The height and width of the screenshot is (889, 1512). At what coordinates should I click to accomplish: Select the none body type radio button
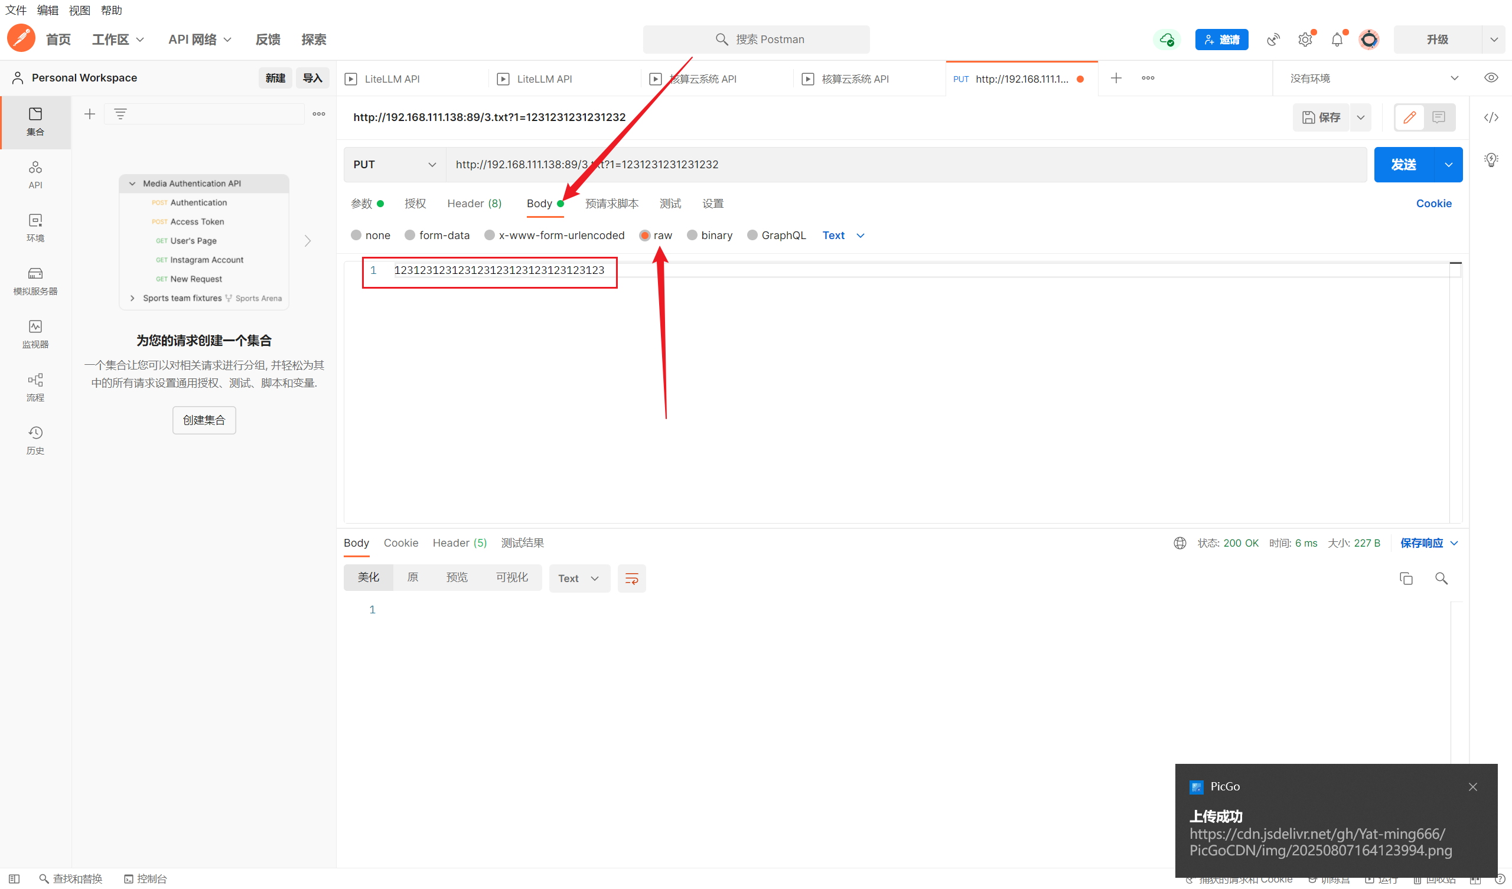356,235
